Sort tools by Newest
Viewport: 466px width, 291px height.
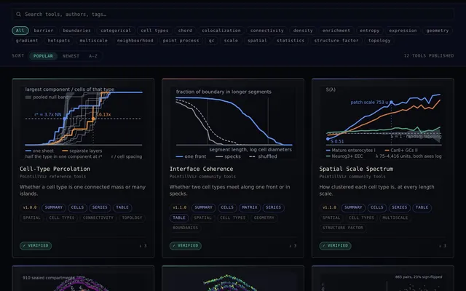[71, 56]
